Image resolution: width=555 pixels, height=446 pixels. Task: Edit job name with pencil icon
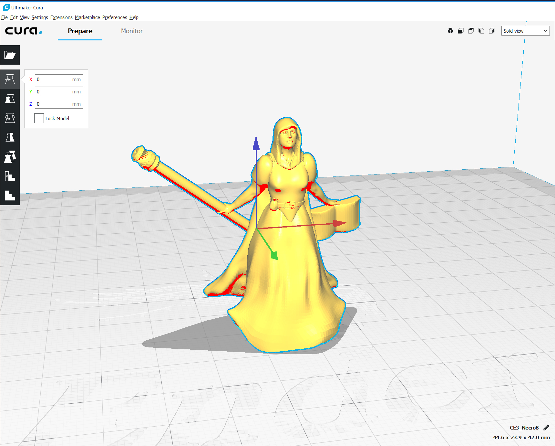546,428
